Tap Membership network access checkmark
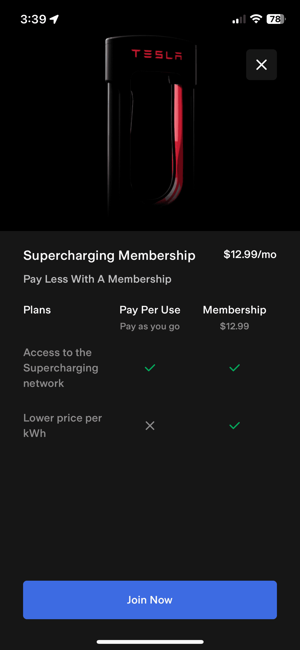 234,368
